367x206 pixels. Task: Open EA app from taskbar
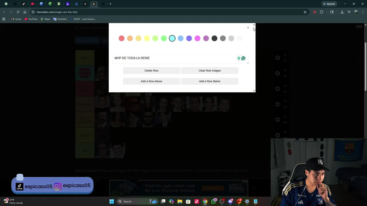click(x=239, y=201)
